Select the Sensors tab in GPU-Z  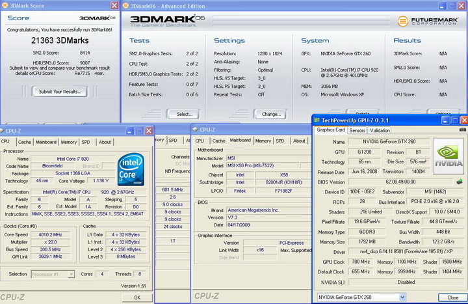pyautogui.click(x=357, y=130)
